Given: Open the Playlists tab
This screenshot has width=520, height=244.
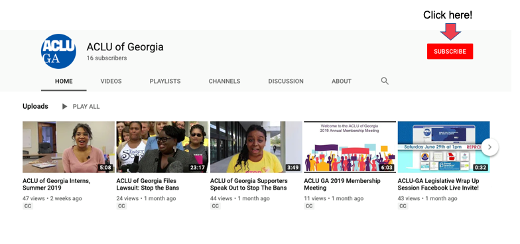Looking at the screenshot, I should 164,81.
